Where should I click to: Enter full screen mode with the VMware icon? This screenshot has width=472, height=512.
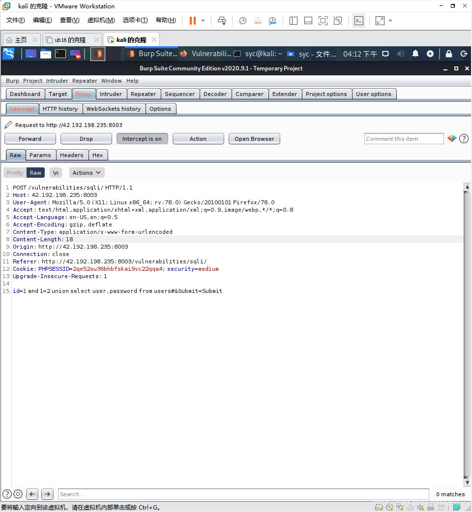click(323, 21)
